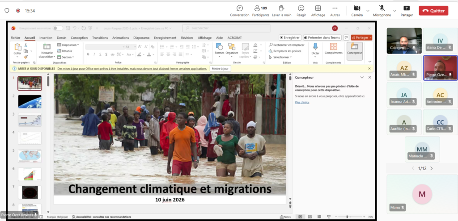Click the Formes shapes icon
Image resolution: width=458 pixels, height=221 pixels.
[219, 46]
